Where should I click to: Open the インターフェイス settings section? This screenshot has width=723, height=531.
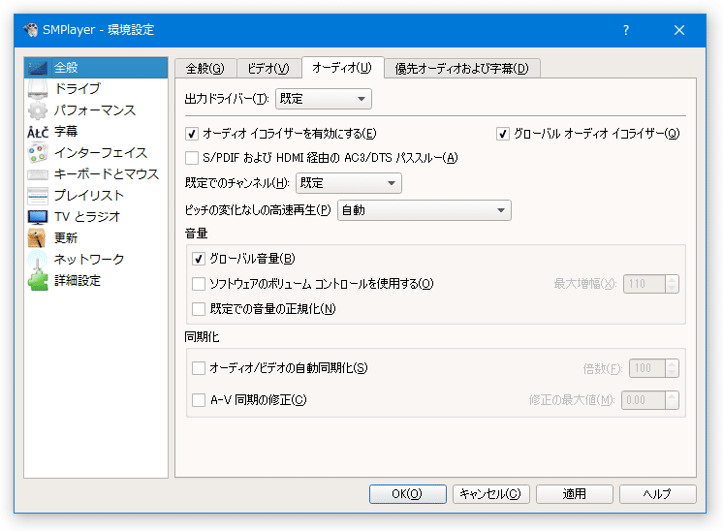(x=96, y=153)
